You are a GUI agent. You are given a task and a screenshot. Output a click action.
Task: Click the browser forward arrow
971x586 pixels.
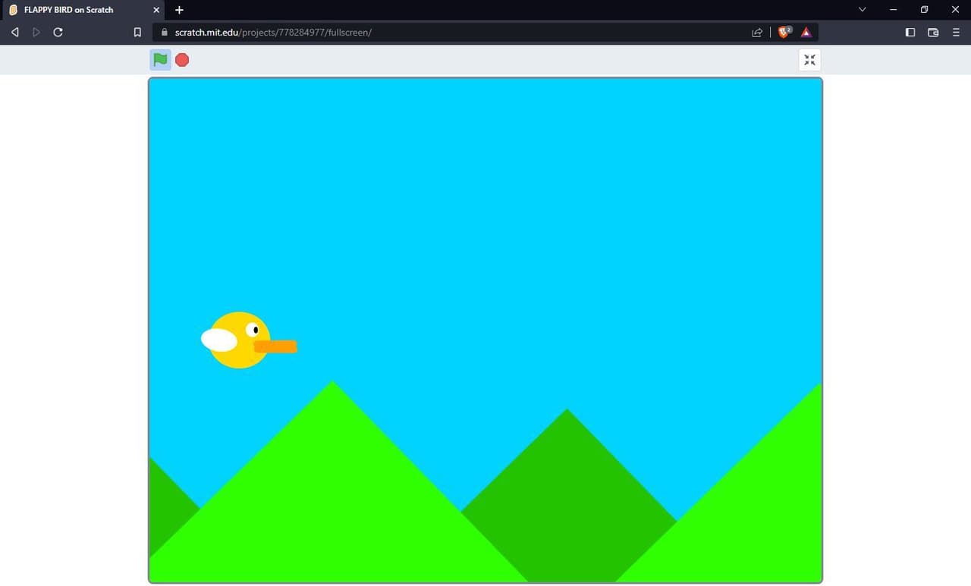(x=36, y=33)
